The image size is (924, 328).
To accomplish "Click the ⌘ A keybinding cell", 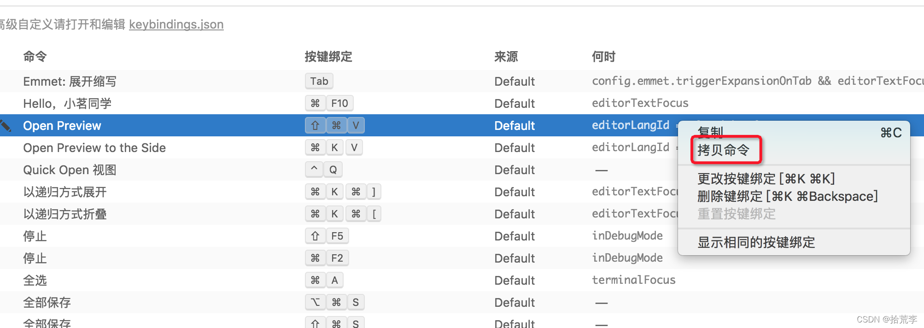I will click(x=324, y=280).
